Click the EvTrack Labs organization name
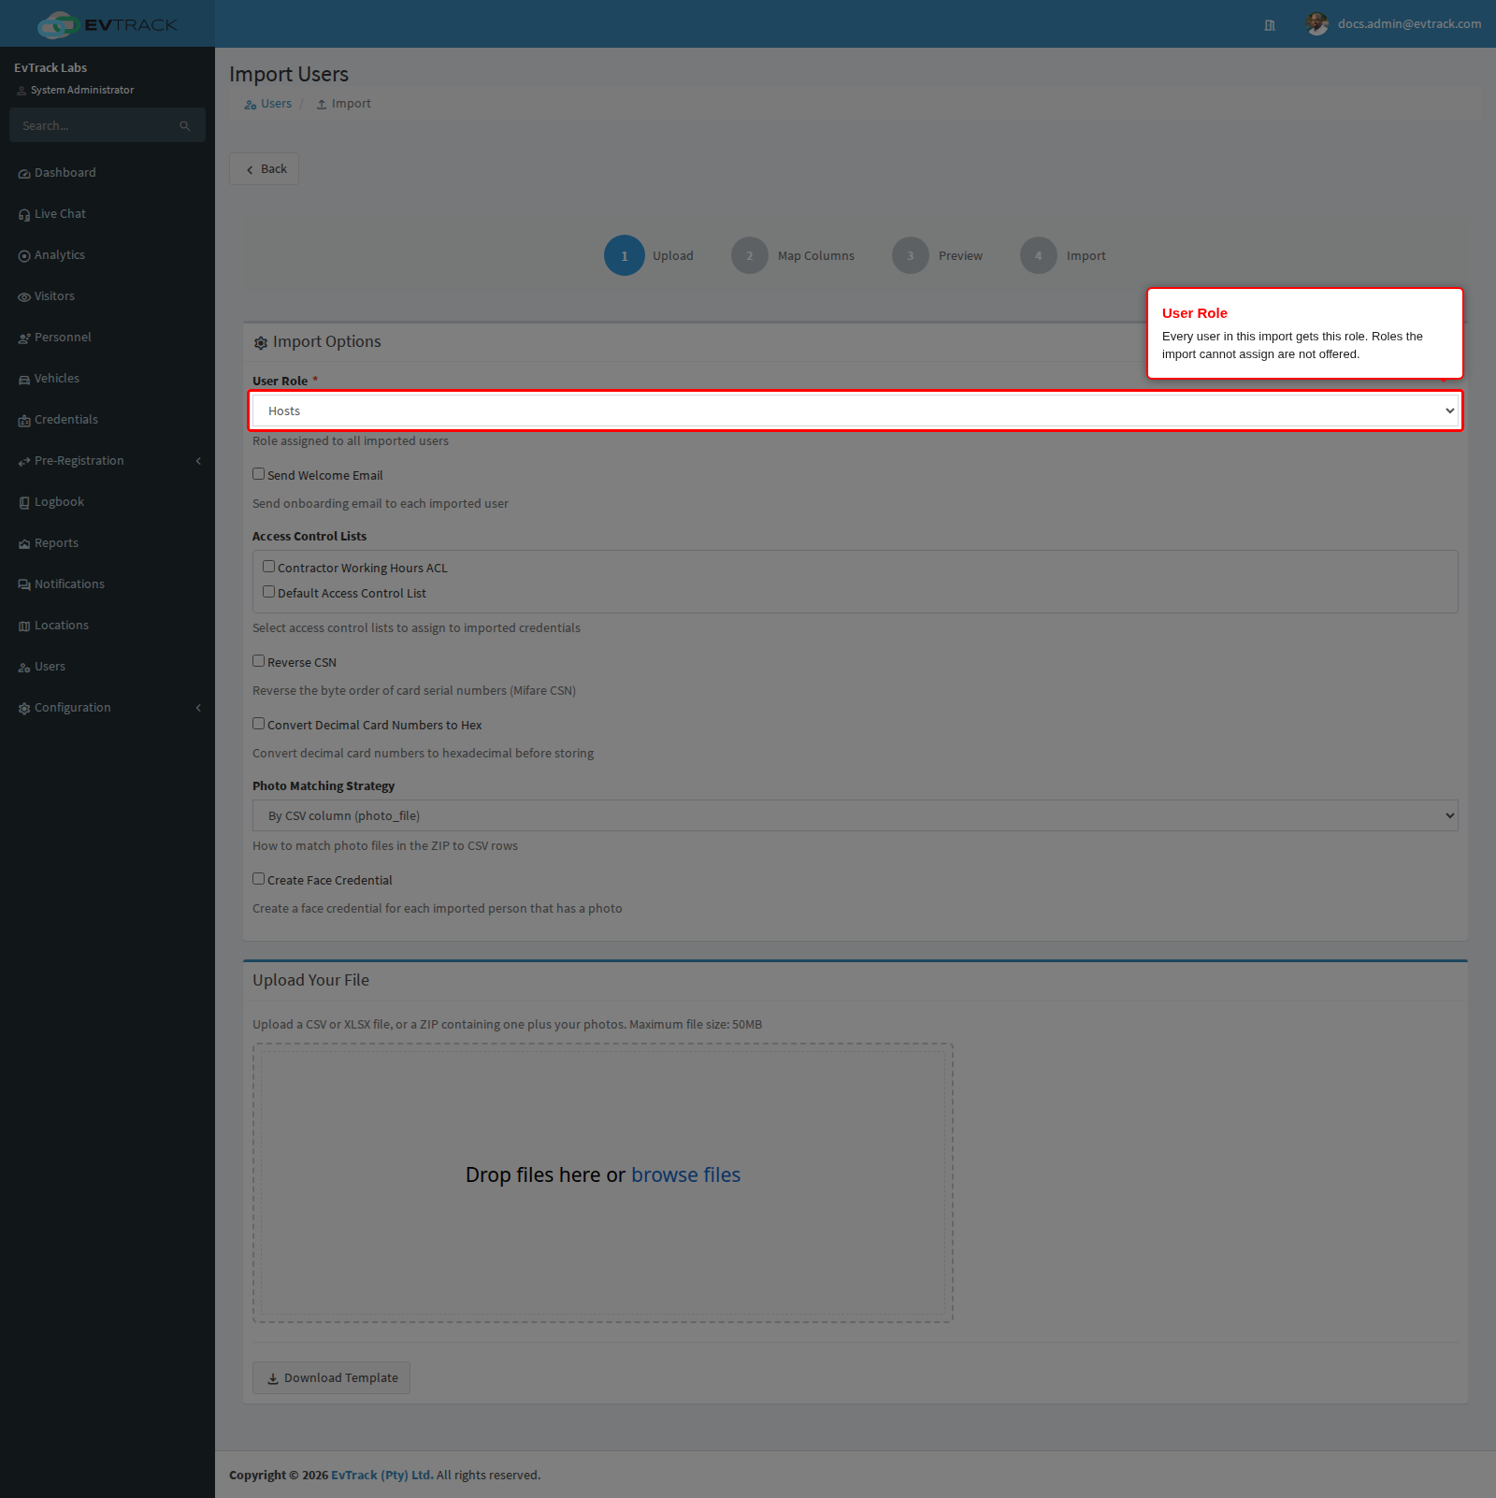The width and height of the screenshot is (1496, 1498). [x=50, y=68]
